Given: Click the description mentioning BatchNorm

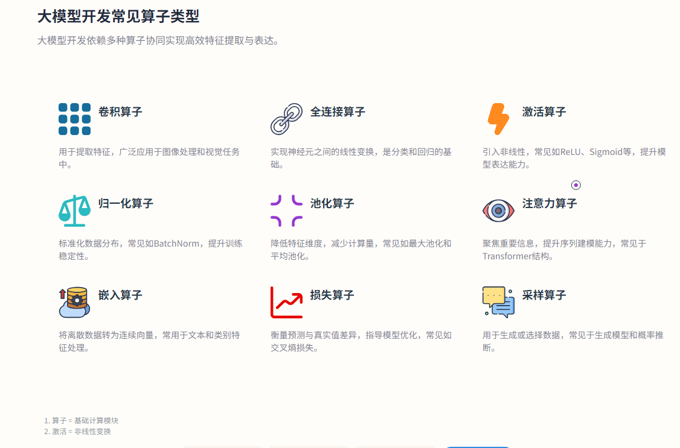Looking at the screenshot, I should pyautogui.click(x=150, y=250).
